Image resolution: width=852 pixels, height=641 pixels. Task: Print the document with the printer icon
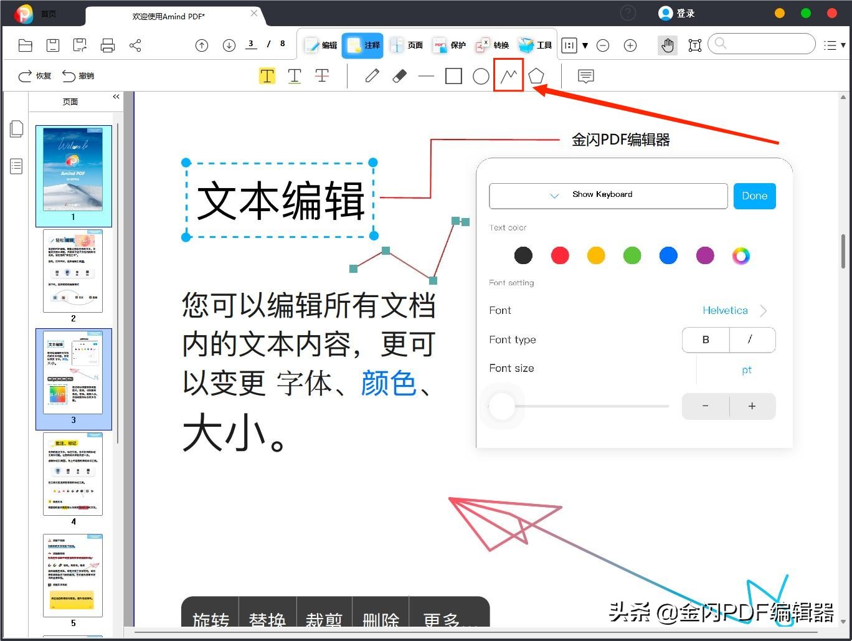pyautogui.click(x=108, y=45)
